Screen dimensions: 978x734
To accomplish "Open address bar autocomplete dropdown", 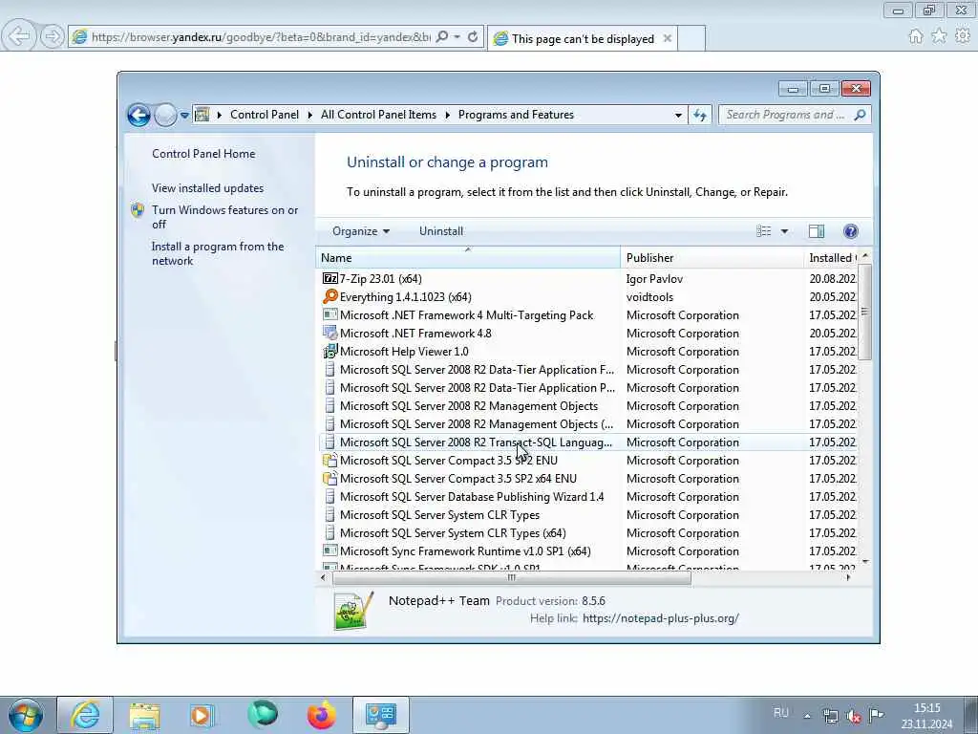I will [457, 37].
